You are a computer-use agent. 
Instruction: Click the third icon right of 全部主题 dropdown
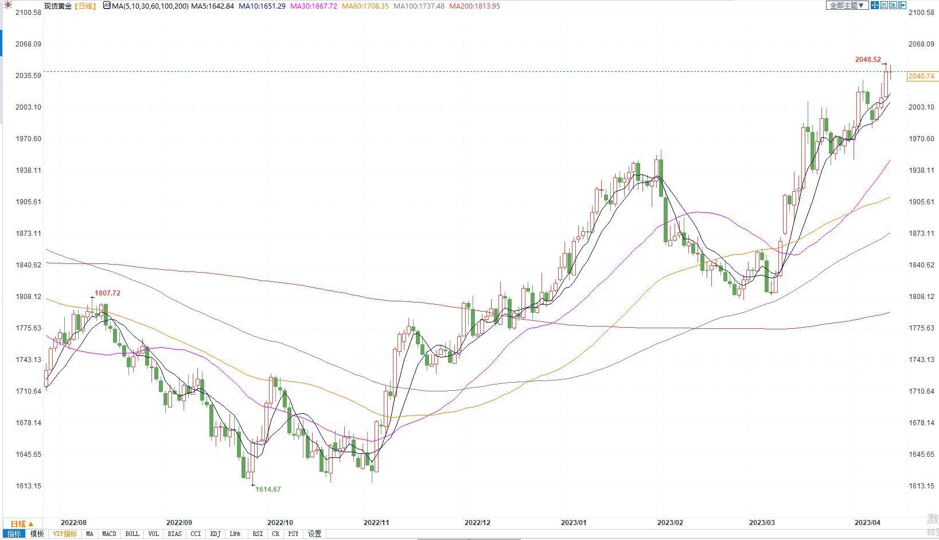coord(893,5)
